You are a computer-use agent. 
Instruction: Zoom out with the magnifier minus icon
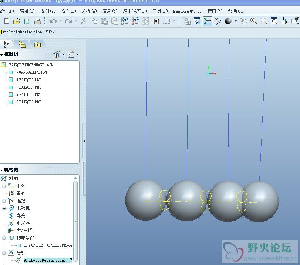point(264,21)
